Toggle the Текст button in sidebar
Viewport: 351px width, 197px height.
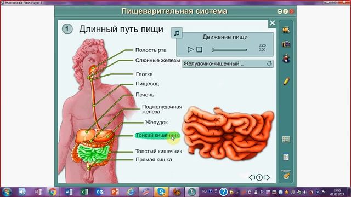286,175
